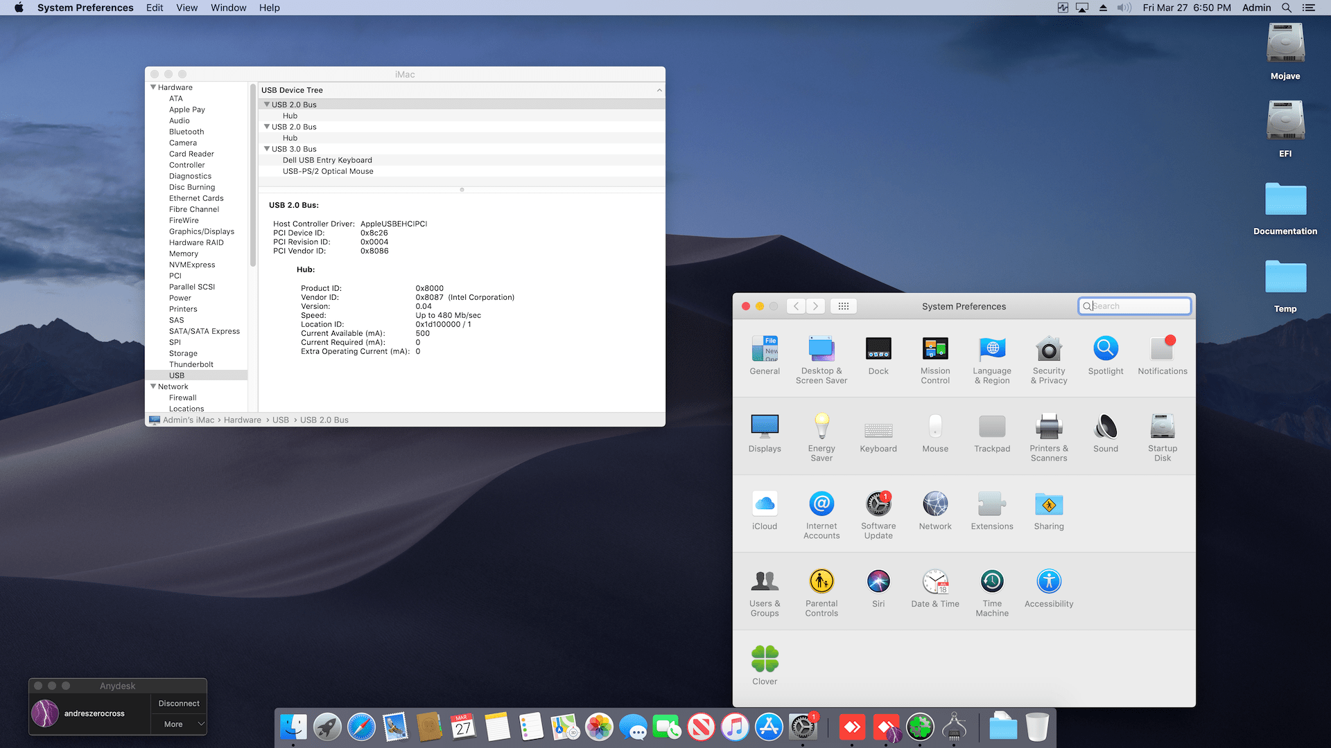Collapse the USB 3.0 Bus tree
Screen dimensions: 1331x748
(x=267, y=149)
